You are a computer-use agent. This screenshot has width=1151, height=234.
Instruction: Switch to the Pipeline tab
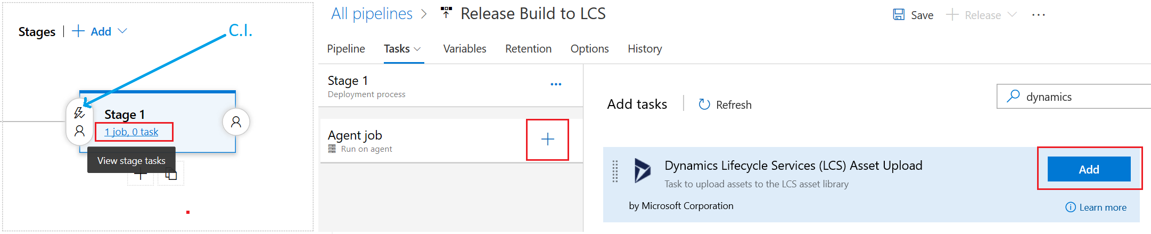pyautogui.click(x=346, y=49)
